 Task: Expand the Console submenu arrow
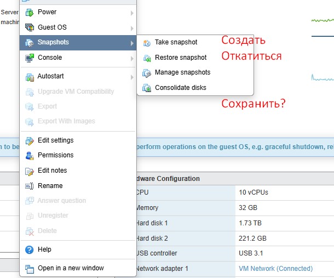pos(131,58)
